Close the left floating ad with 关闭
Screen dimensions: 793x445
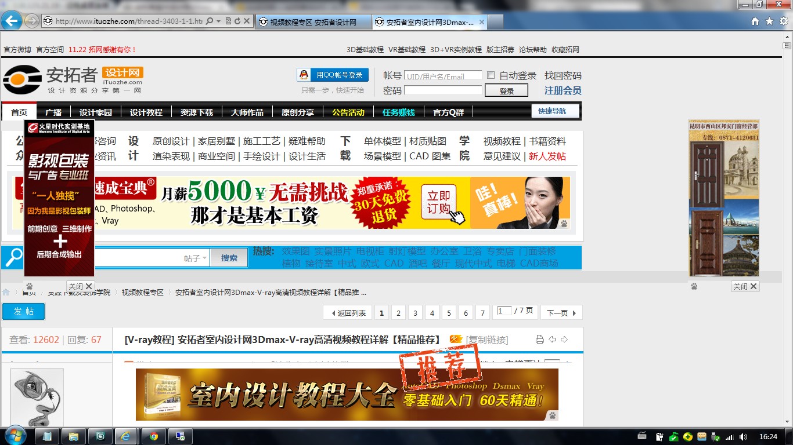pyautogui.click(x=80, y=286)
